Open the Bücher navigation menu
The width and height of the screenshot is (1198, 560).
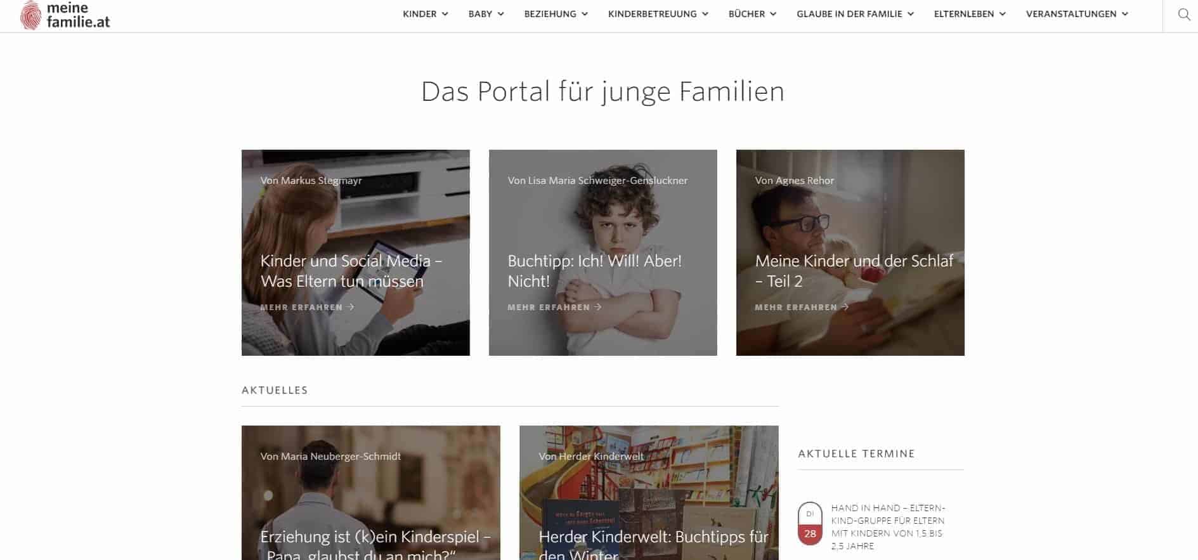coord(752,14)
